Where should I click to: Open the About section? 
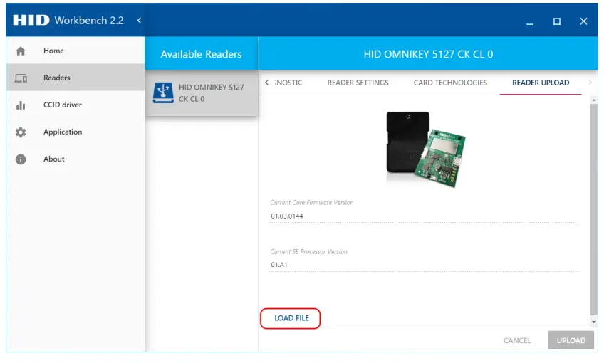click(75, 159)
